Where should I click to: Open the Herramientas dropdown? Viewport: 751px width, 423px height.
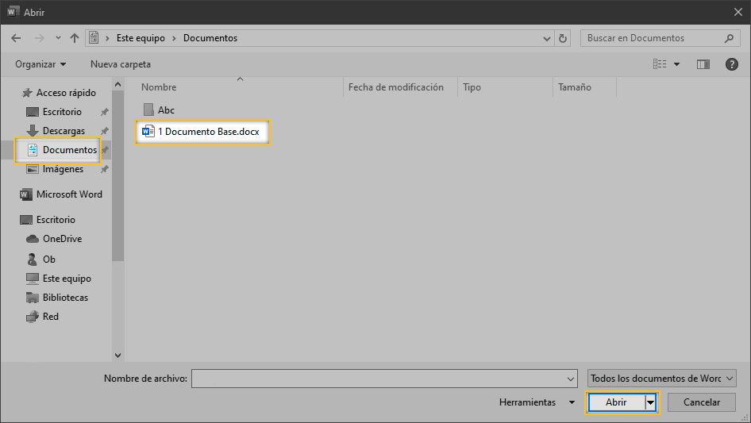(x=536, y=402)
